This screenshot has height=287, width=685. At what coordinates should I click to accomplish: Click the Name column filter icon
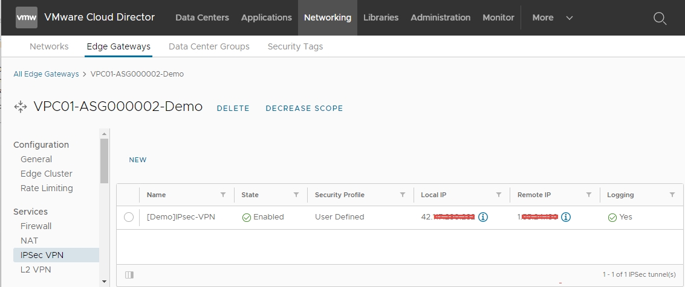tap(223, 195)
